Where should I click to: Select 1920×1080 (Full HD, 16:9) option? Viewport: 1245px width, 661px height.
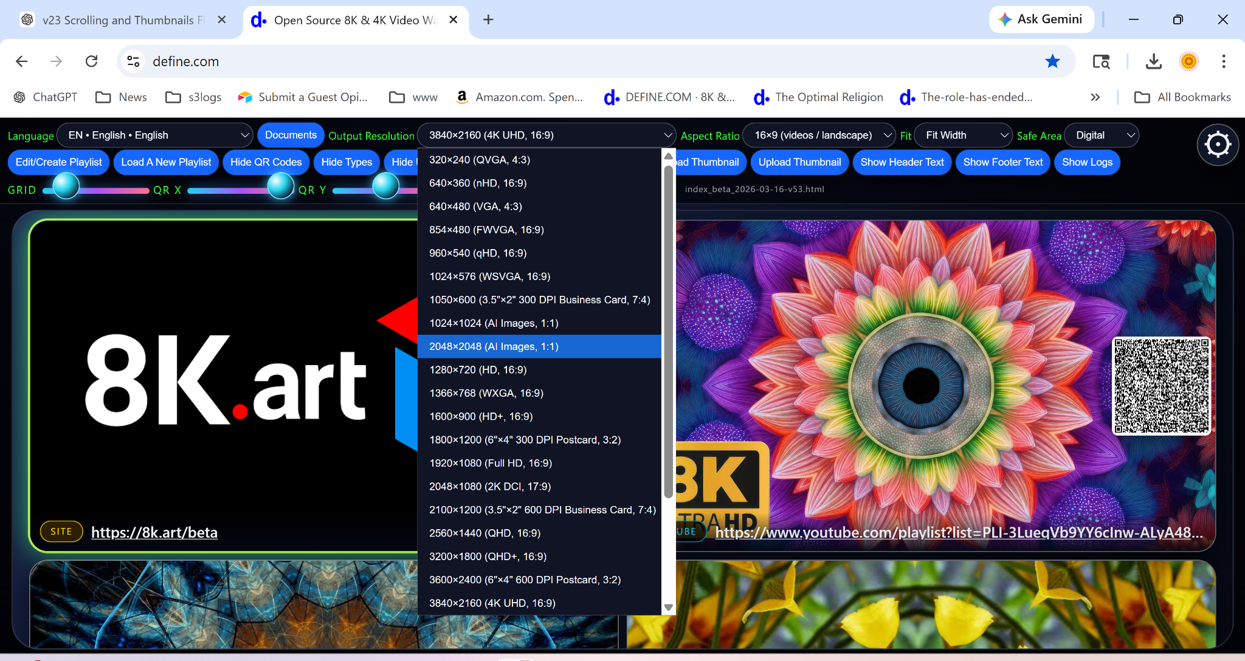540,463
